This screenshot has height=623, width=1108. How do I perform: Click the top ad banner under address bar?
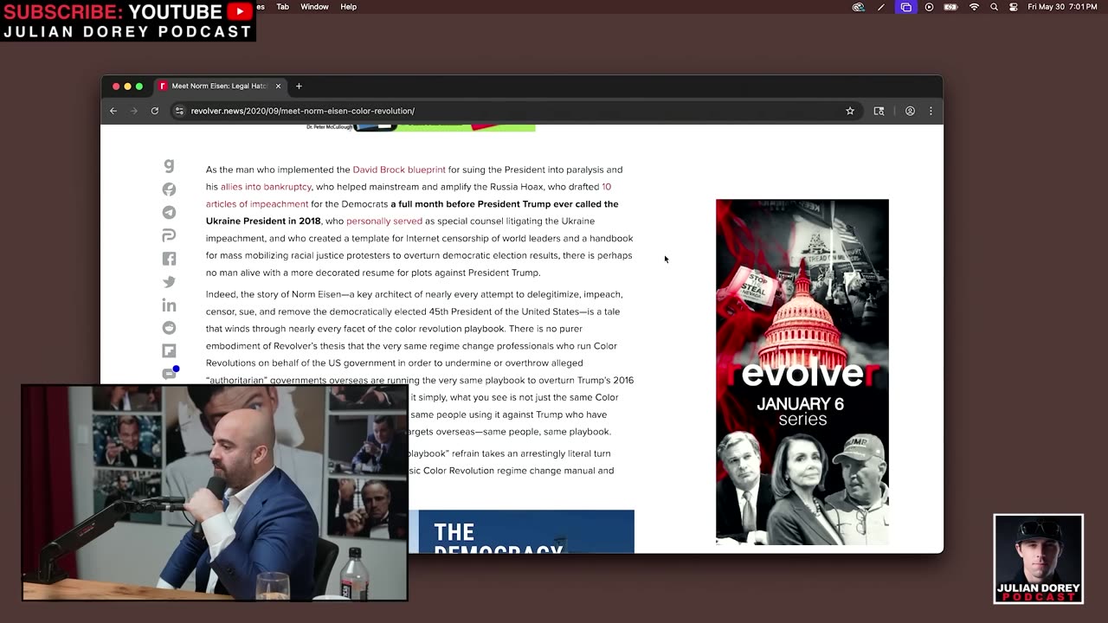(421, 128)
